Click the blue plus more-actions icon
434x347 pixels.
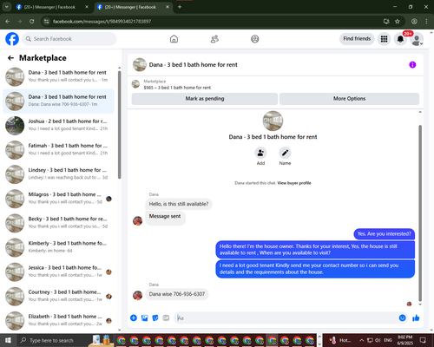tap(134, 318)
